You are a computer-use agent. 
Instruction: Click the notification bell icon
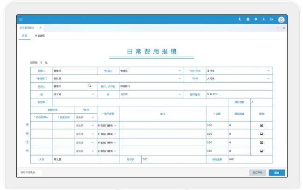coord(256,19)
